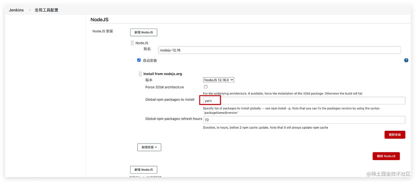Edit the npm packages refresh hours field
The image size is (416, 182).
click(x=304, y=120)
